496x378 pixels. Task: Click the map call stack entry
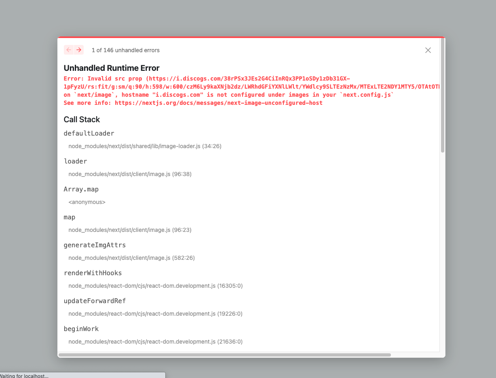(x=70, y=217)
